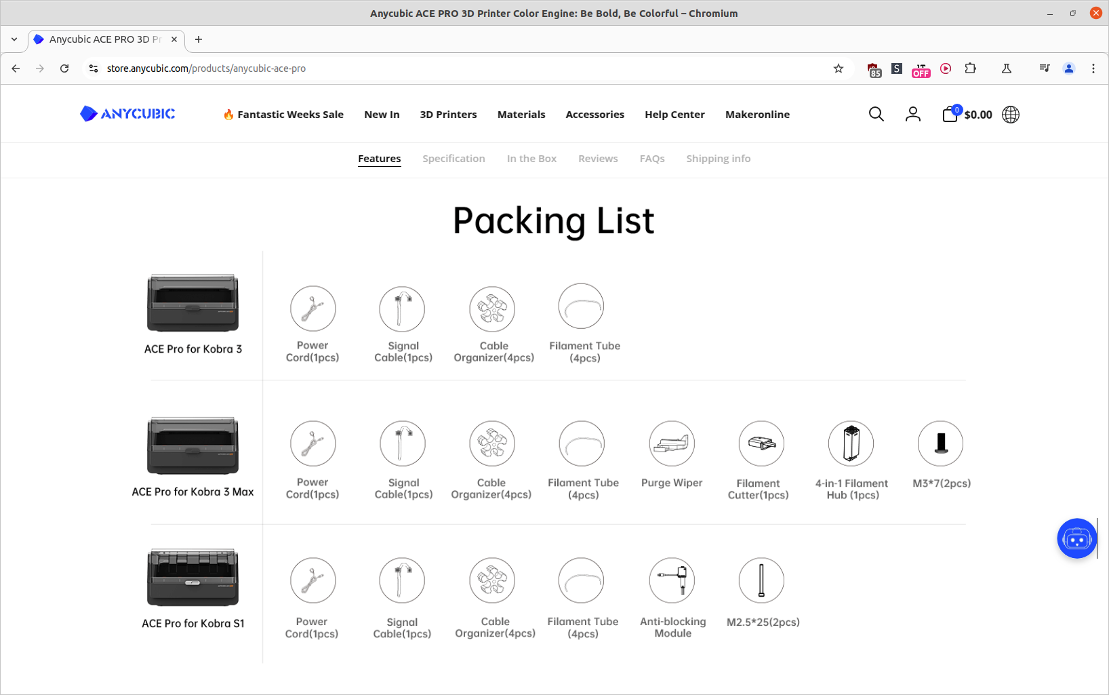The image size is (1109, 695).
Task: Open Accessories menu
Action: click(x=594, y=115)
